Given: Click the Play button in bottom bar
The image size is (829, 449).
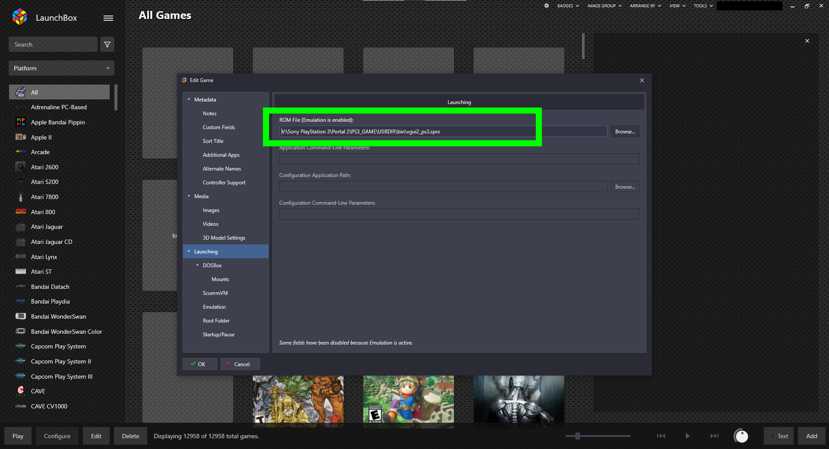Looking at the screenshot, I should [18, 436].
